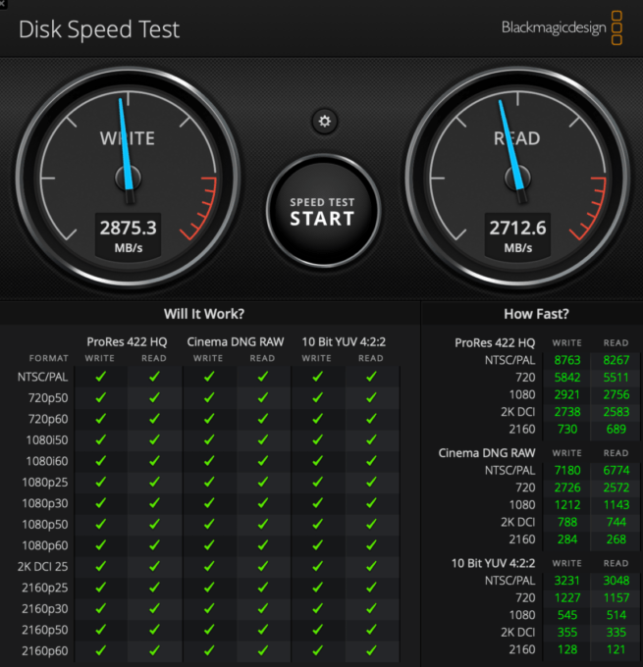Click the Cinema DNG RAW column header in Will It Work
The image size is (643, 667).
[x=236, y=342]
